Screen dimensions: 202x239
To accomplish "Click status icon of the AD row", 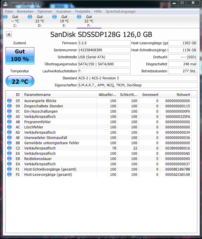I will click(x=9, y=132).
